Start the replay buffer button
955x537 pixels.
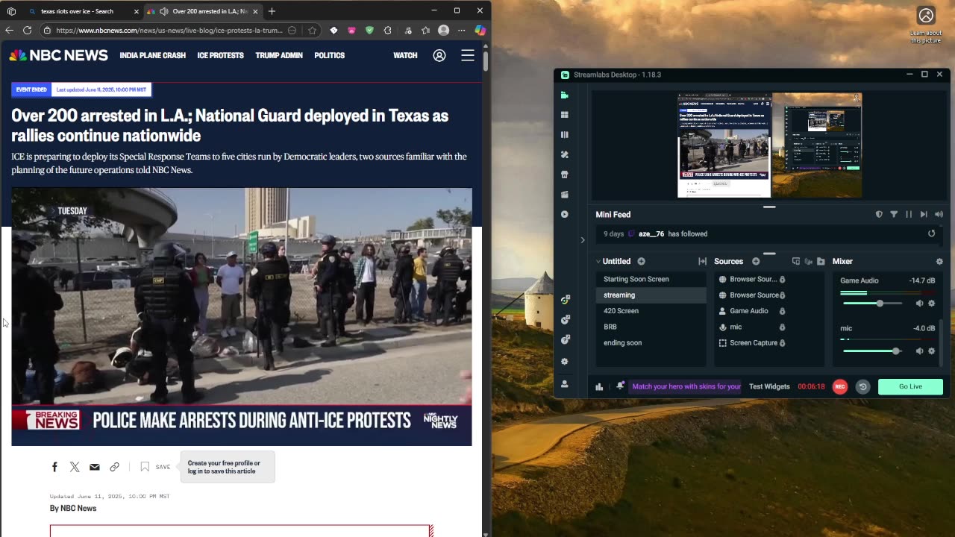[x=862, y=386]
